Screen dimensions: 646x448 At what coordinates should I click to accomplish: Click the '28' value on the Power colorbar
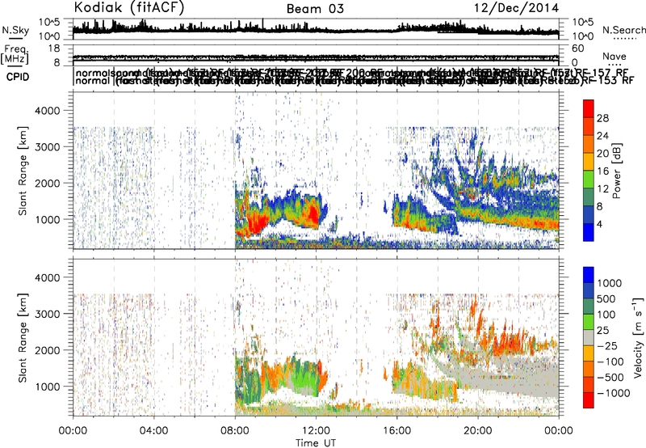tap(603, 118)
